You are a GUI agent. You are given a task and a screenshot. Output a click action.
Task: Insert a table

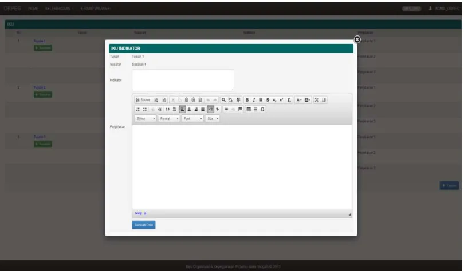tap(249, 110)
